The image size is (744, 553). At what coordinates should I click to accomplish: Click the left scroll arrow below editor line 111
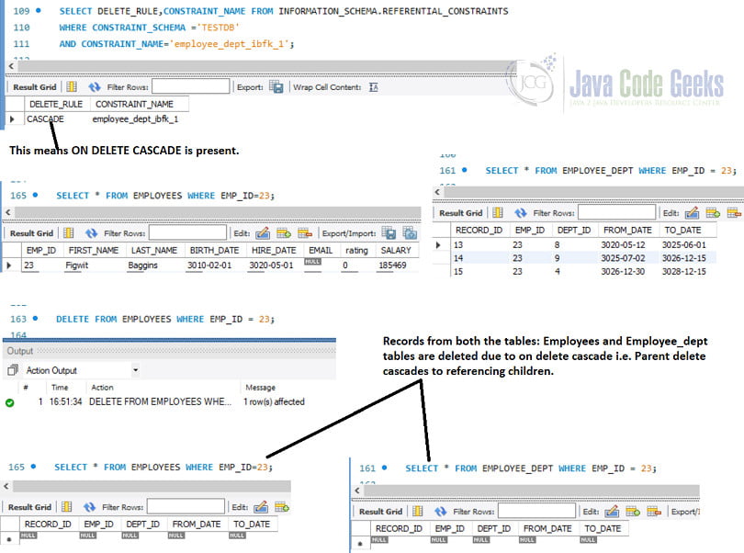(11, 66)
